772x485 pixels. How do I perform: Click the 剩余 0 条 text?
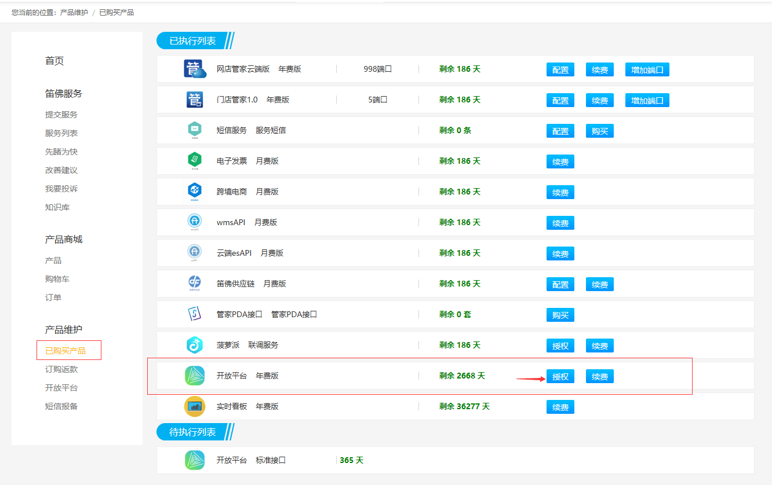455,130
